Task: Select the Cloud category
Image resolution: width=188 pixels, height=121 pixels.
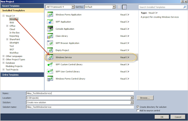Action: tap(12, 29)
